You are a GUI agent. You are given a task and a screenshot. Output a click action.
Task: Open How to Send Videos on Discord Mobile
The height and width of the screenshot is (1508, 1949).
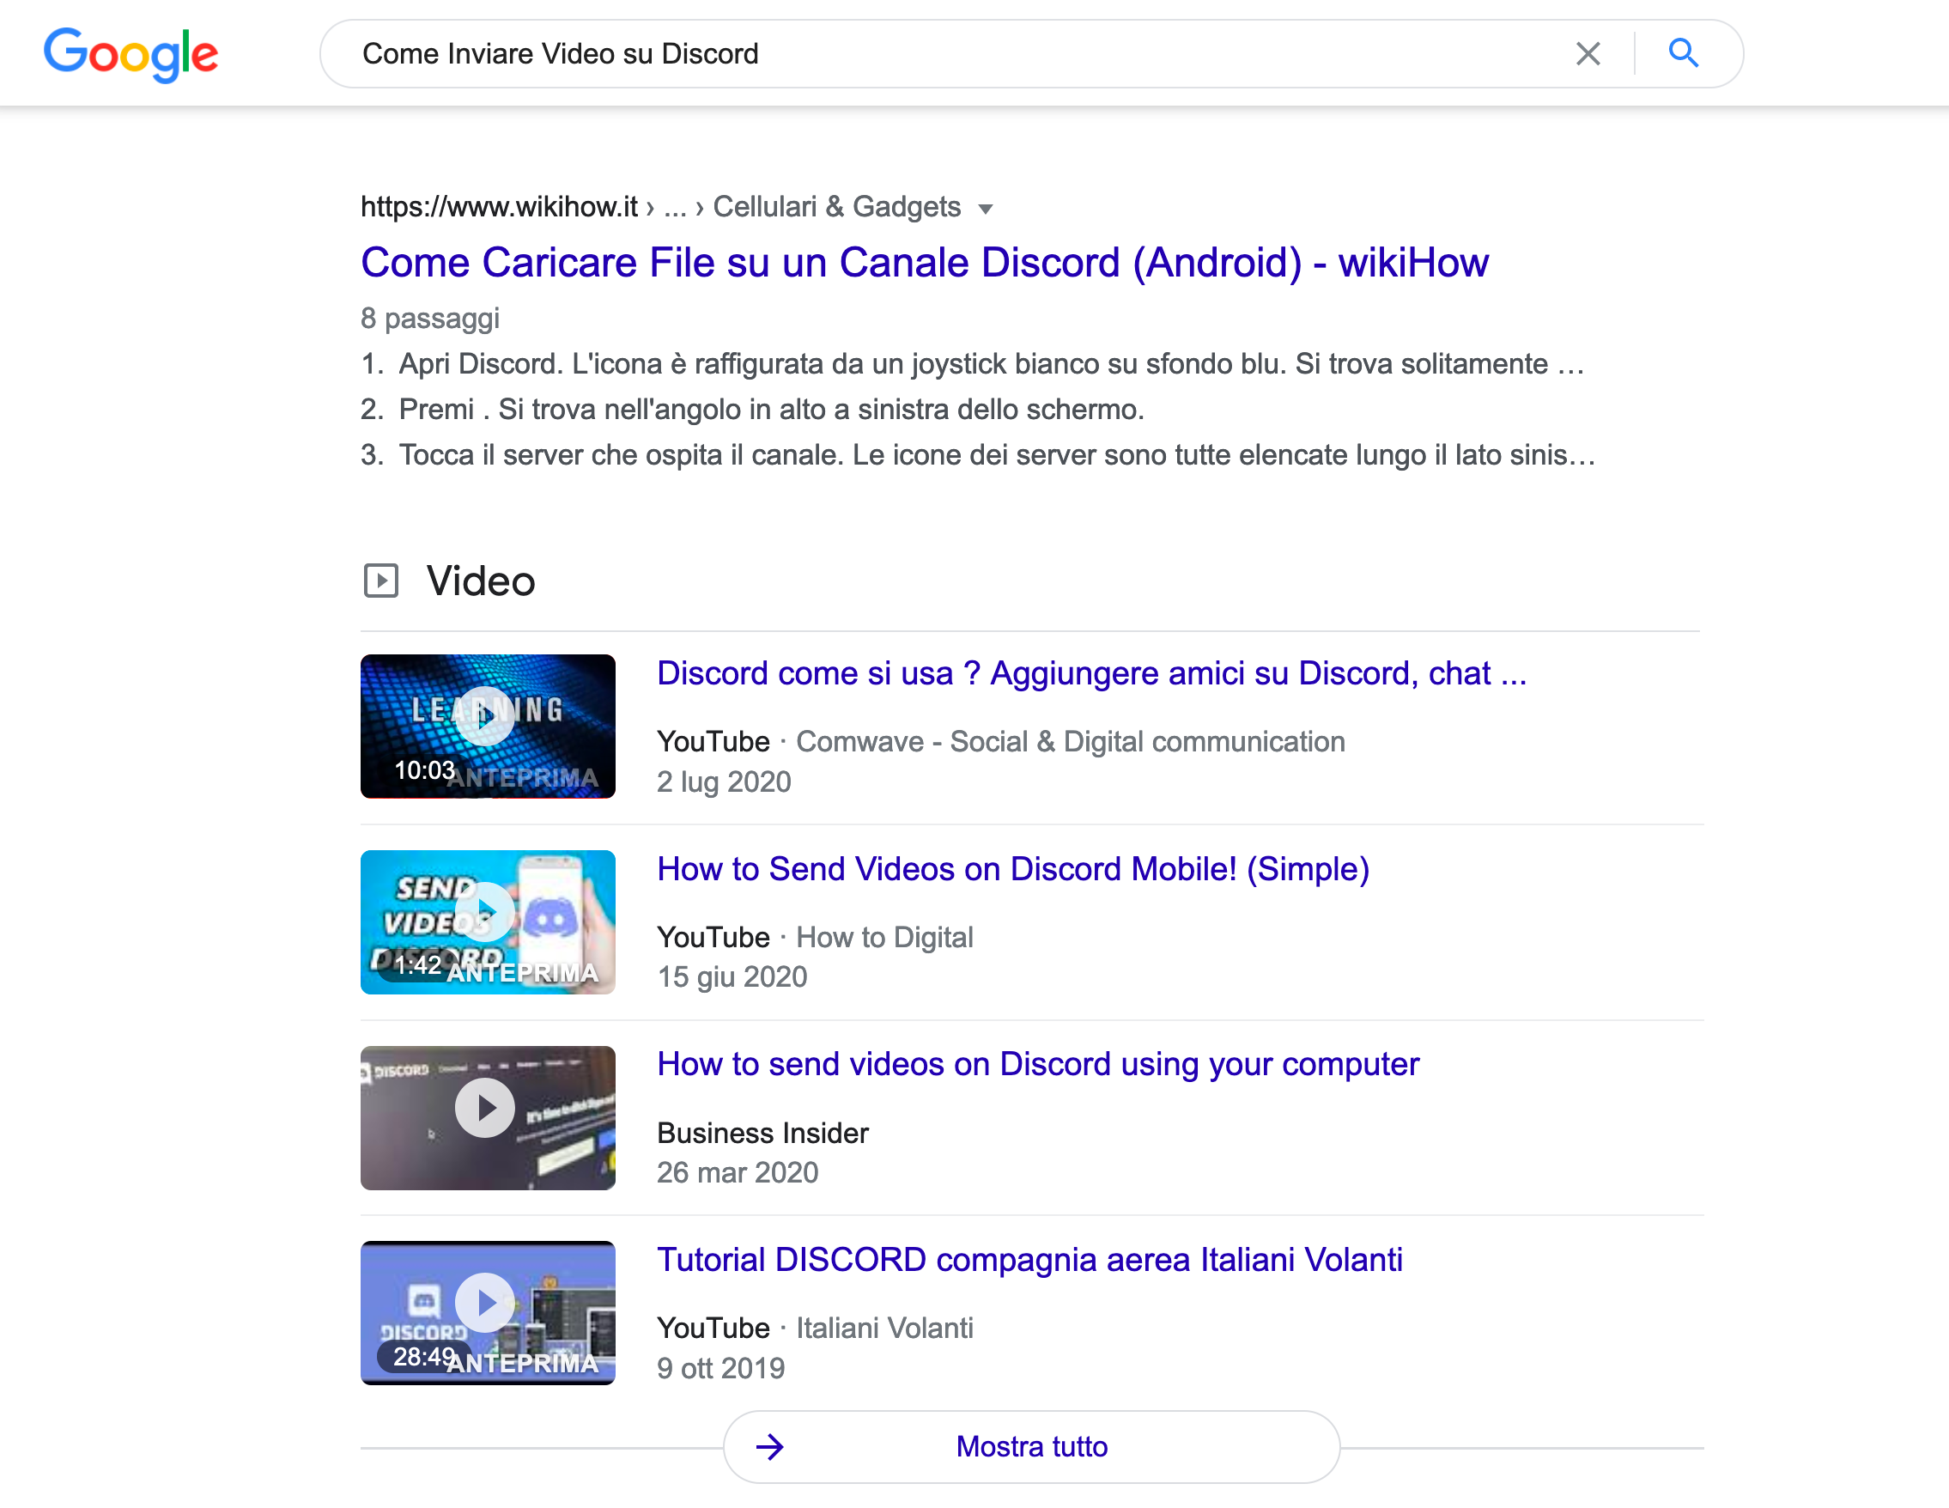[1013, 869]
